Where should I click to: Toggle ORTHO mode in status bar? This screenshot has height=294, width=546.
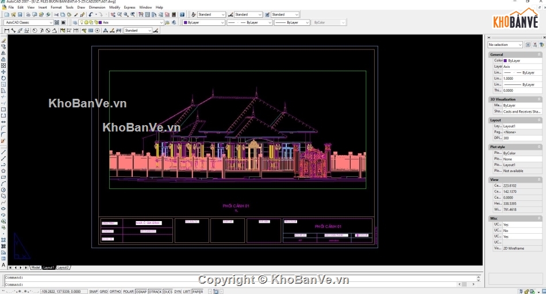(116, 292)
